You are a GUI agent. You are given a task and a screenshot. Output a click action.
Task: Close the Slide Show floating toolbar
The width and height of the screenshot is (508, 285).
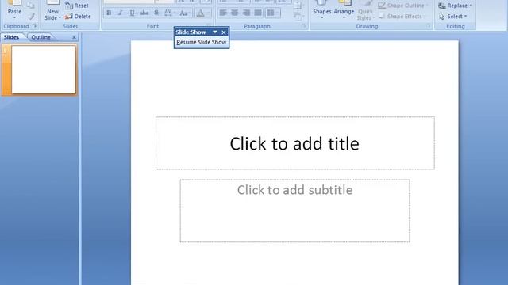point(224,32)
